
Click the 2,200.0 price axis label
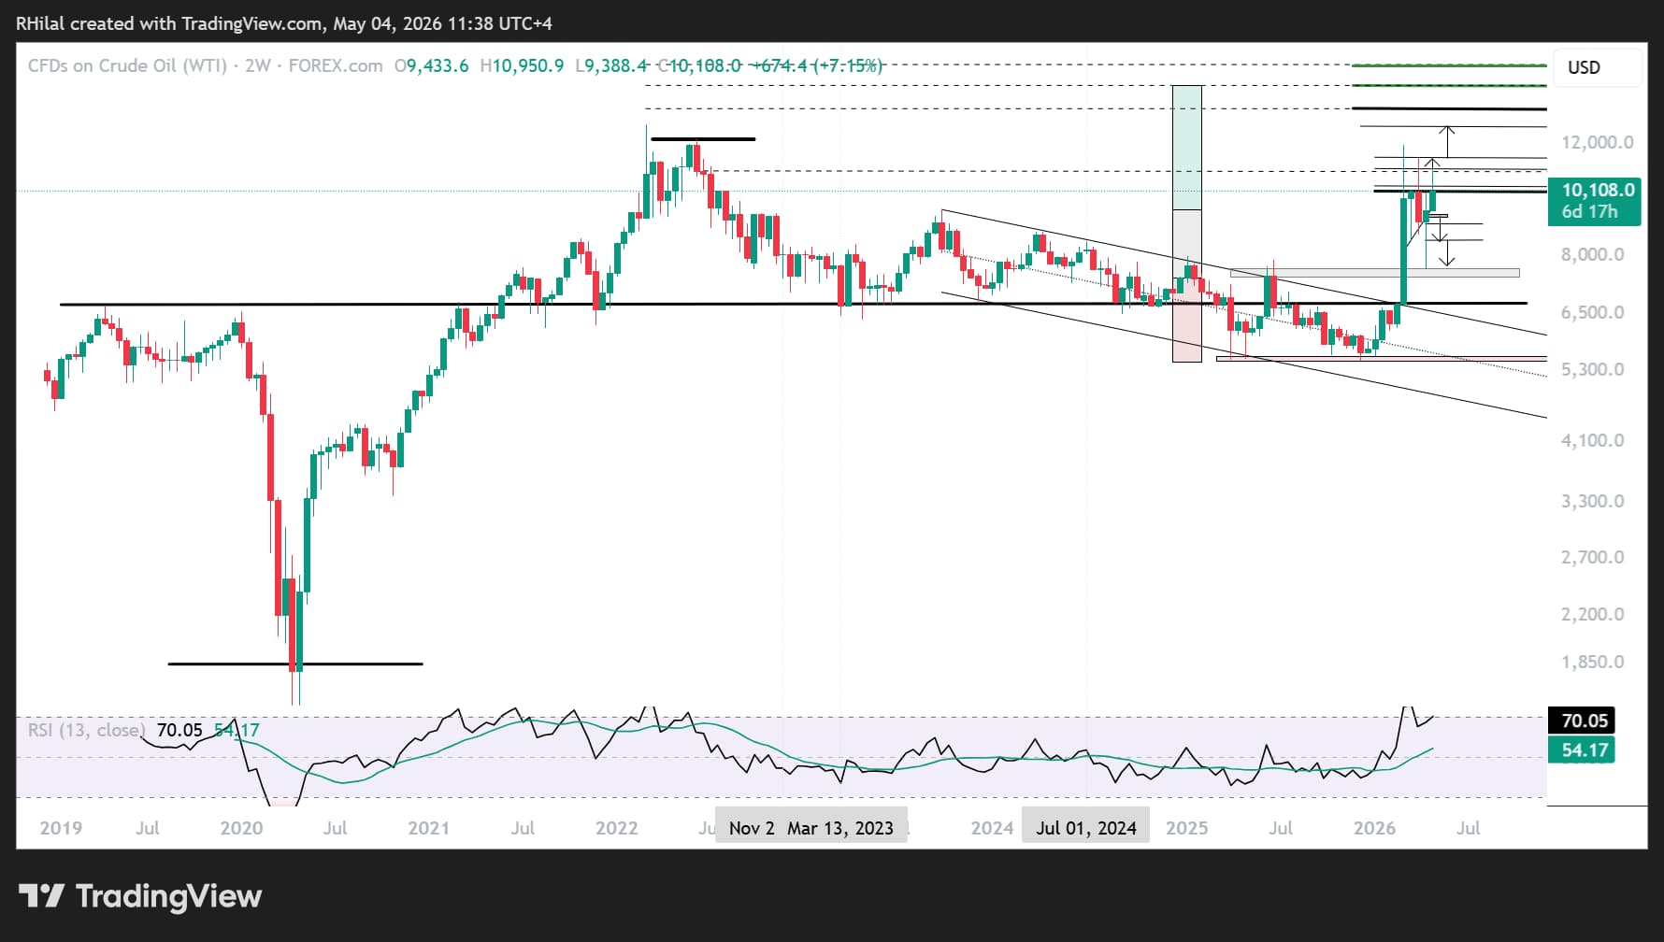[x=1592, y=614]
